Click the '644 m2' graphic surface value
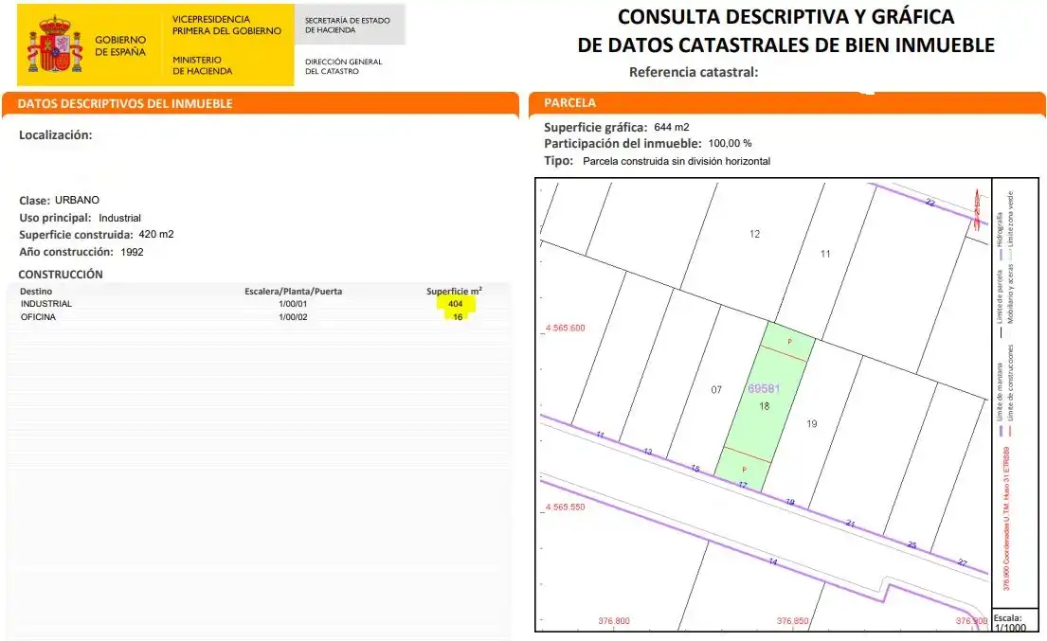The width and height of the screenshot is (1047, 641). pyautogui.click(x=672, y=127)
